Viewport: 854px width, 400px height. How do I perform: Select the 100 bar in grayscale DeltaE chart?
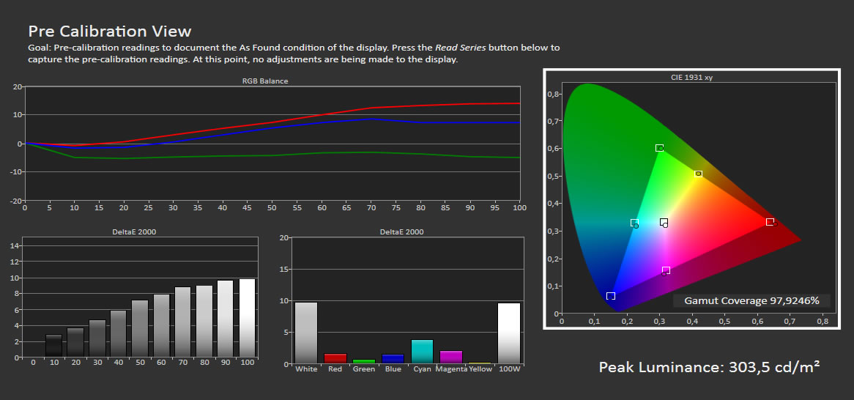coord(248,318)
